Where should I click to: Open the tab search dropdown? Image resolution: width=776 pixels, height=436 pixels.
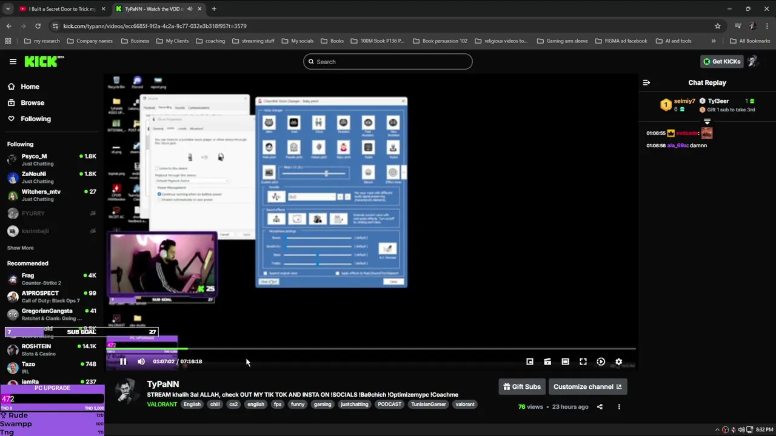point(7,9)
